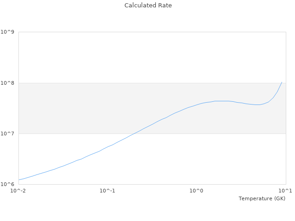
Task: Click the 10^-2 x-axis tick label
Action: (x=18, y=191)
